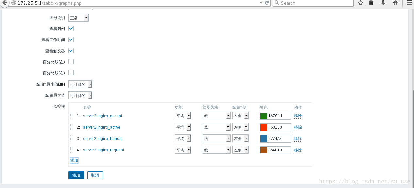Toggle 查看触发器 checkbox
414x188 pixels.
(x=71, y=51)
